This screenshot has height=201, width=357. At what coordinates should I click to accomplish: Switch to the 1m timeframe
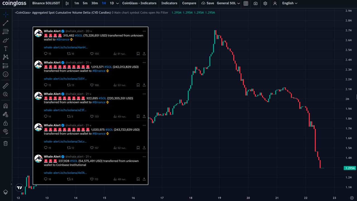[x=76, y=3]
